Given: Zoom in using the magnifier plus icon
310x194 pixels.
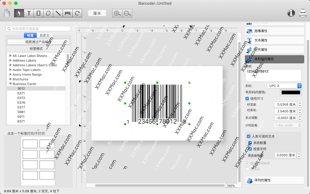Looking at the screenshot, I should coord(116,13).
